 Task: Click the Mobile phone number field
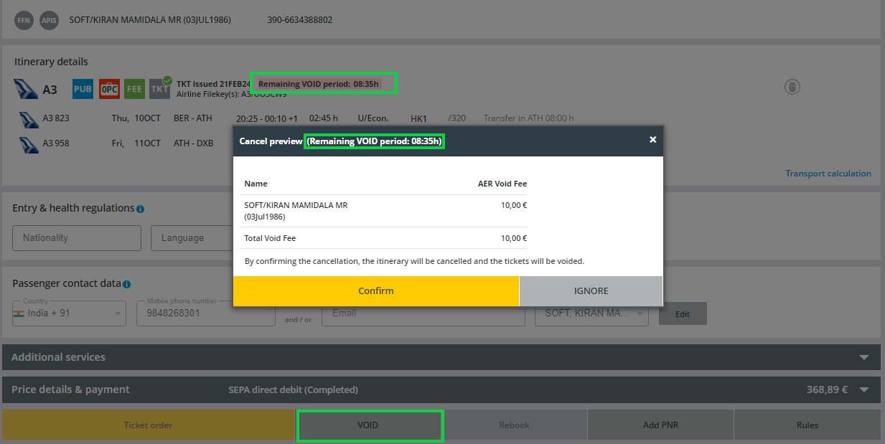[205, 313]
